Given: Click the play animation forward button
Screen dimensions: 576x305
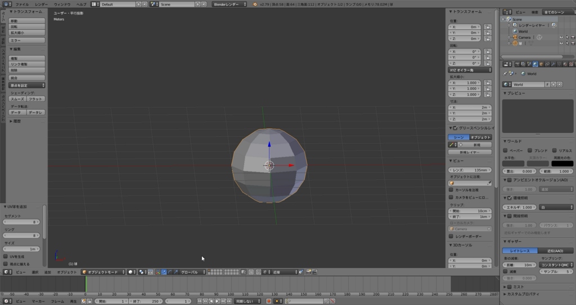Looking at the screenshot, I should tap(217, 301).
